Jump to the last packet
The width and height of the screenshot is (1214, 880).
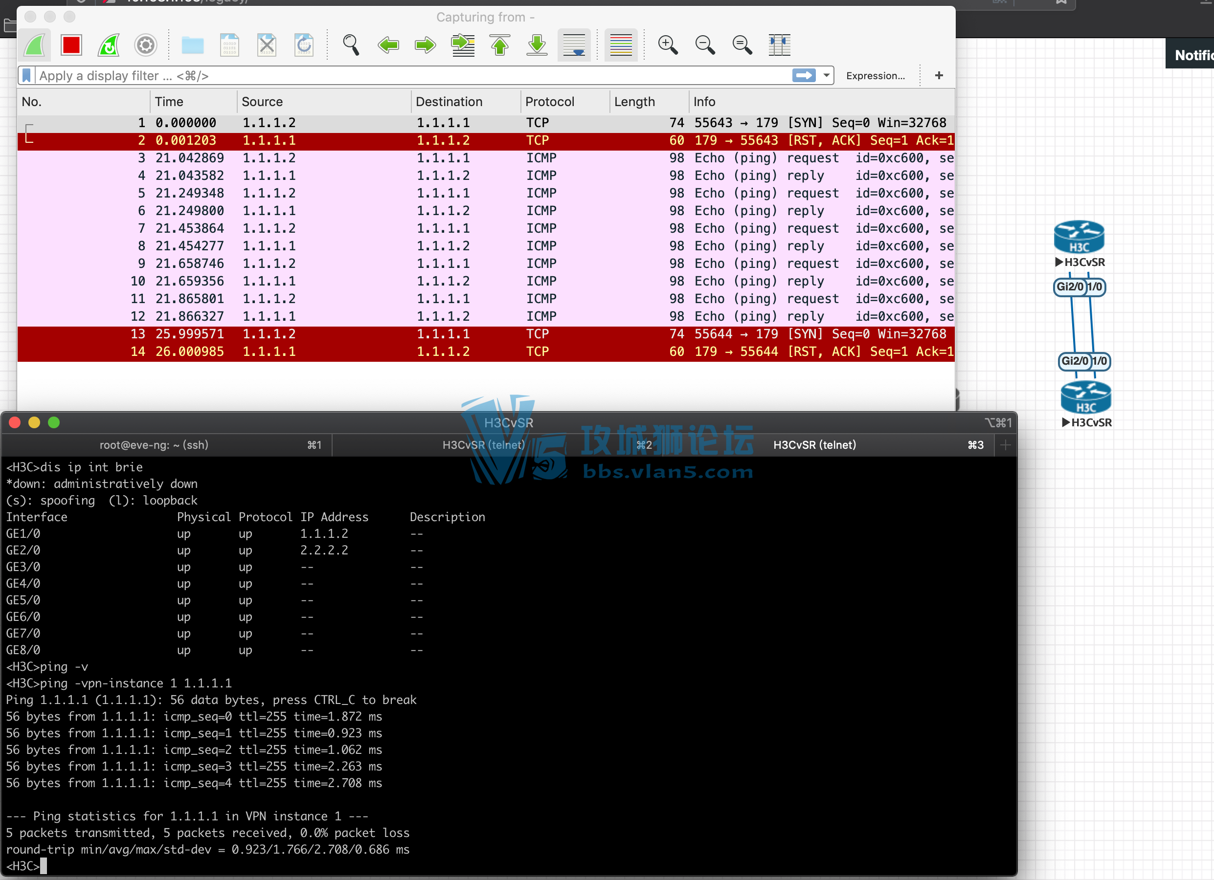(x=537, y=45)
